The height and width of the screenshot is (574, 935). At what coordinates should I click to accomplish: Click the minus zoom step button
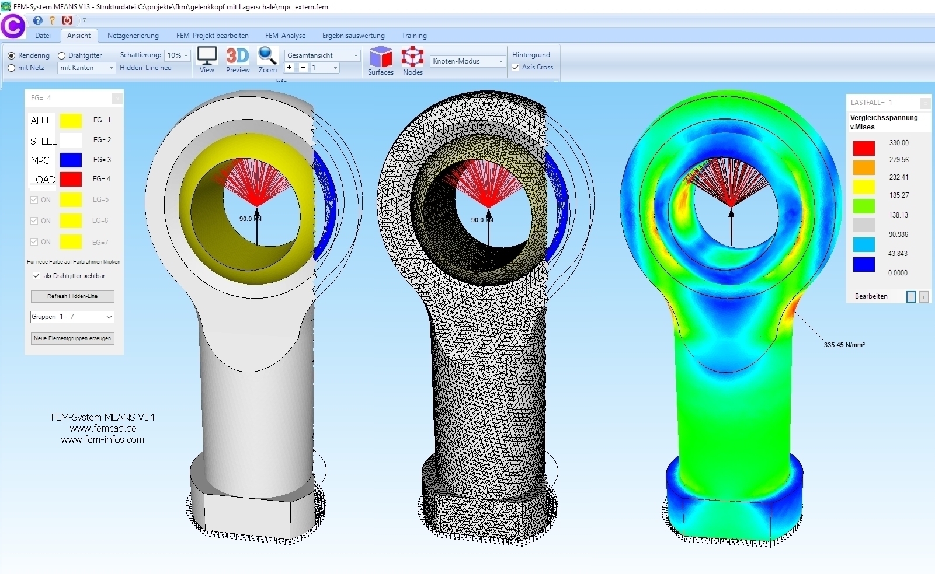click(x=303, y=68)
